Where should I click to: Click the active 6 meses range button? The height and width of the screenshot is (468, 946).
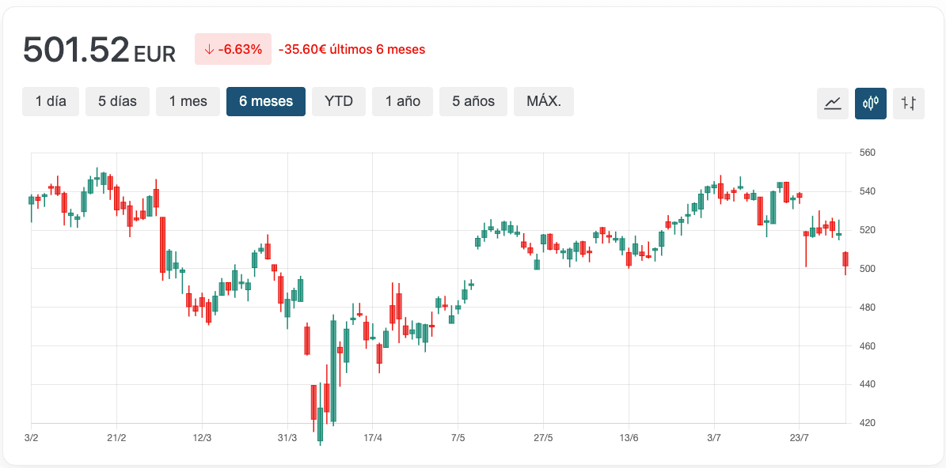tap(266, 101)
